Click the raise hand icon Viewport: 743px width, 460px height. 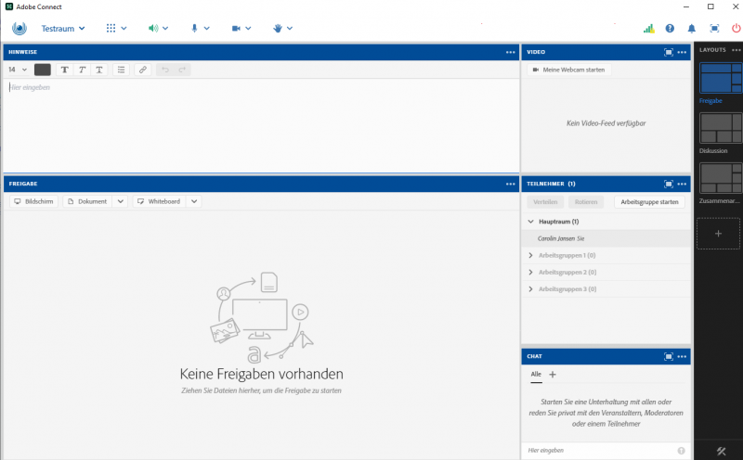coord(278,29)
